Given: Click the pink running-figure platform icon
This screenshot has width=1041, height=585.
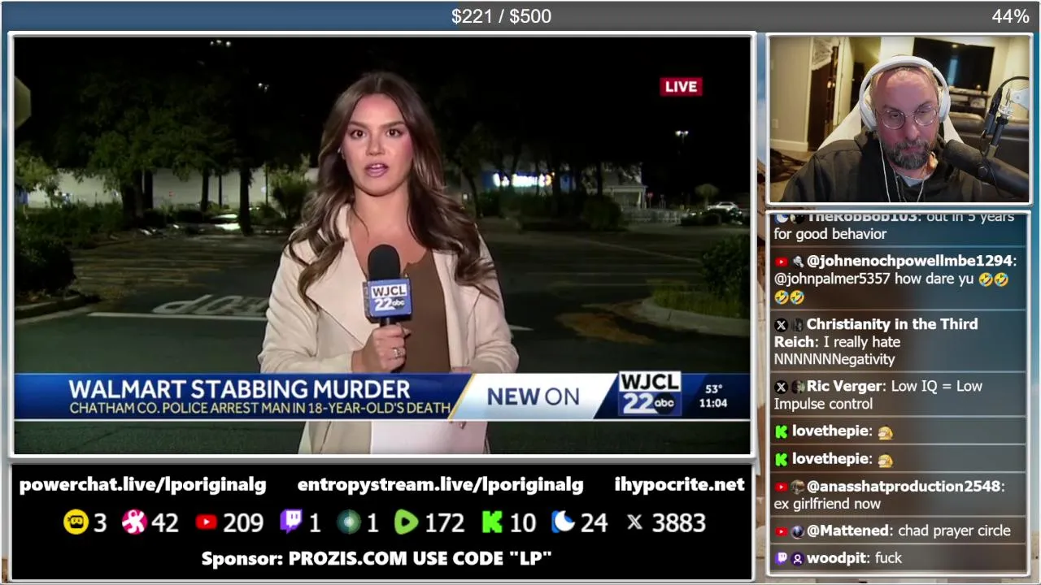Looking at the screenshot, I should (134, 522).
